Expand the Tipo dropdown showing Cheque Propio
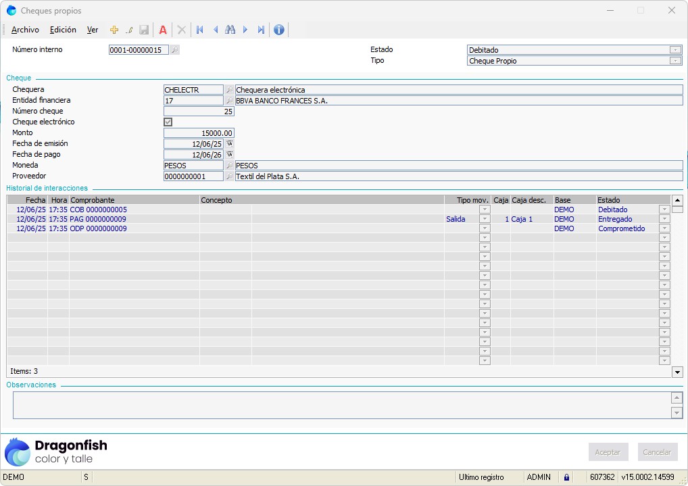Image resolution: width=688 pixels, height=486 pixels. (675, 61)
